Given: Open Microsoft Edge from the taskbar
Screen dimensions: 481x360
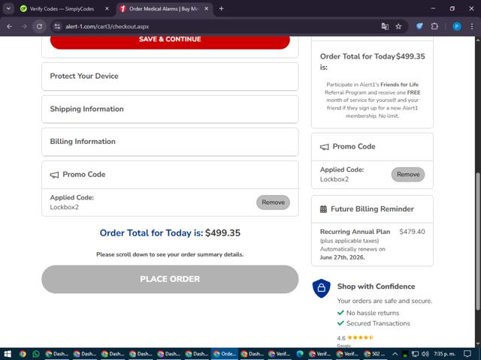Looking at the screenshot, I should [x=300, y=354].
